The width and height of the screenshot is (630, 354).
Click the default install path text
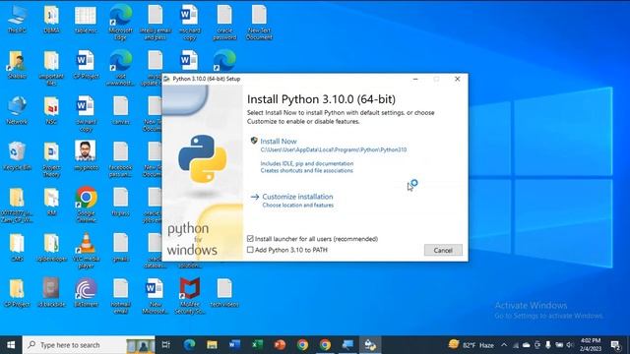point(334,149)
